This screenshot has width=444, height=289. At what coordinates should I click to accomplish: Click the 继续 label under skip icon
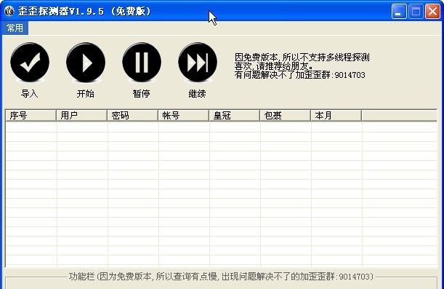(198, 94)
